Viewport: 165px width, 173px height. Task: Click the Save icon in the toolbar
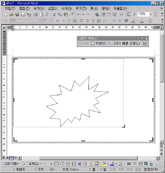17,14
